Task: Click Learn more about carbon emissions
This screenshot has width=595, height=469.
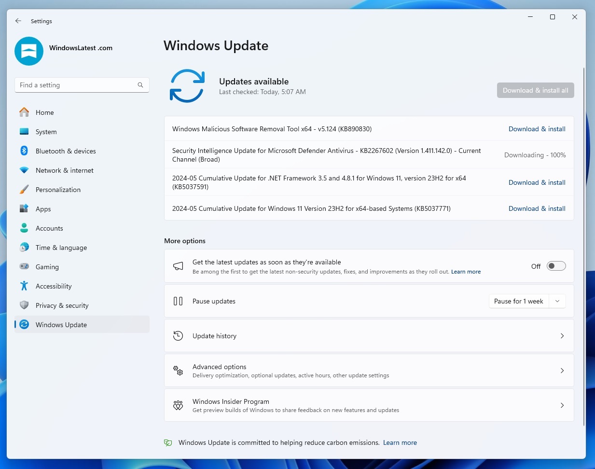Action: [x=400, y=442]
